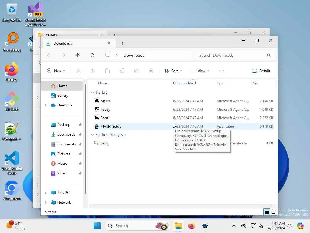
Task: Click the Search Downloads input field
Action: [234, 55]
